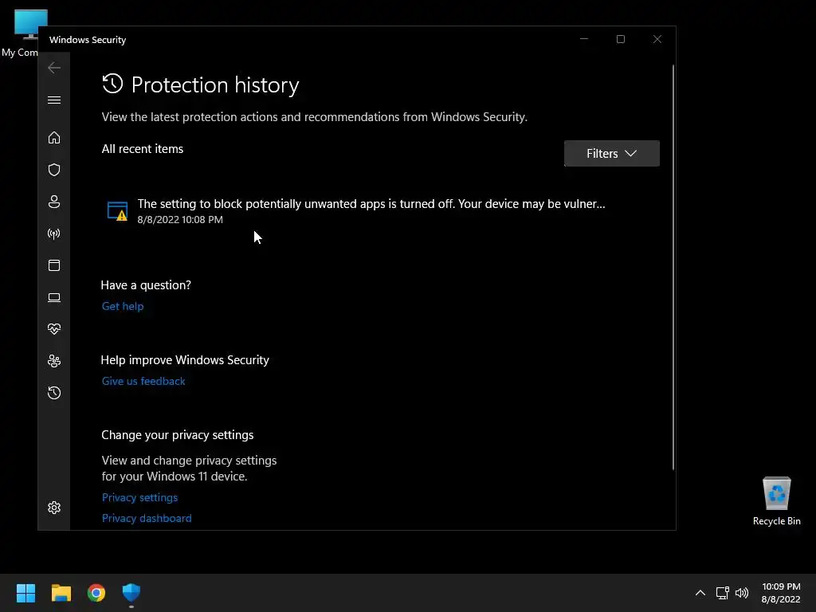Open Protection history sidebar icon
The image size is (816, 612).
(54, 392)
